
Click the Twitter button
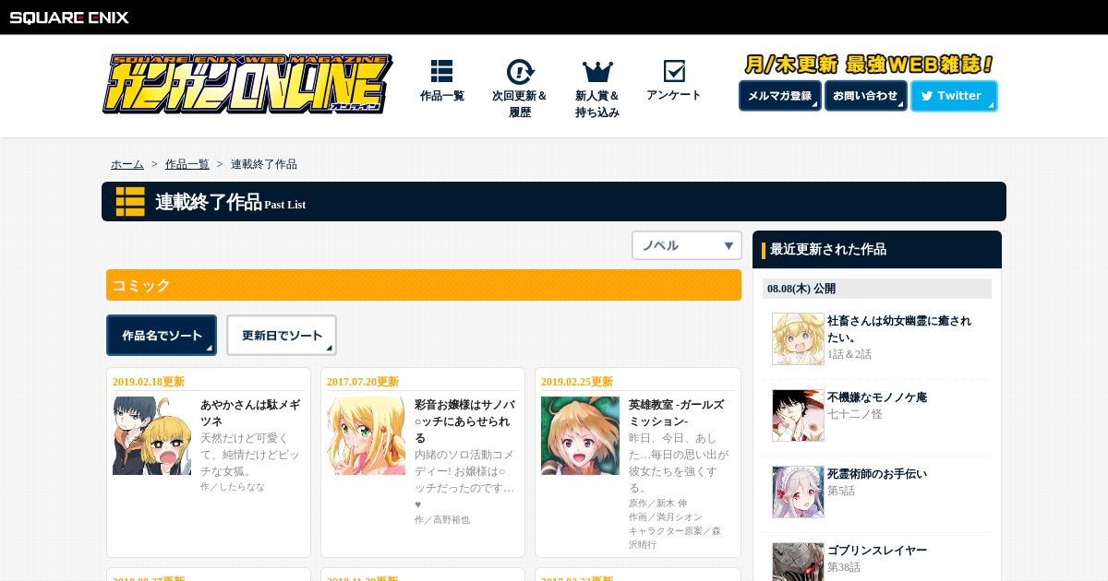click(x=954, y=96)
